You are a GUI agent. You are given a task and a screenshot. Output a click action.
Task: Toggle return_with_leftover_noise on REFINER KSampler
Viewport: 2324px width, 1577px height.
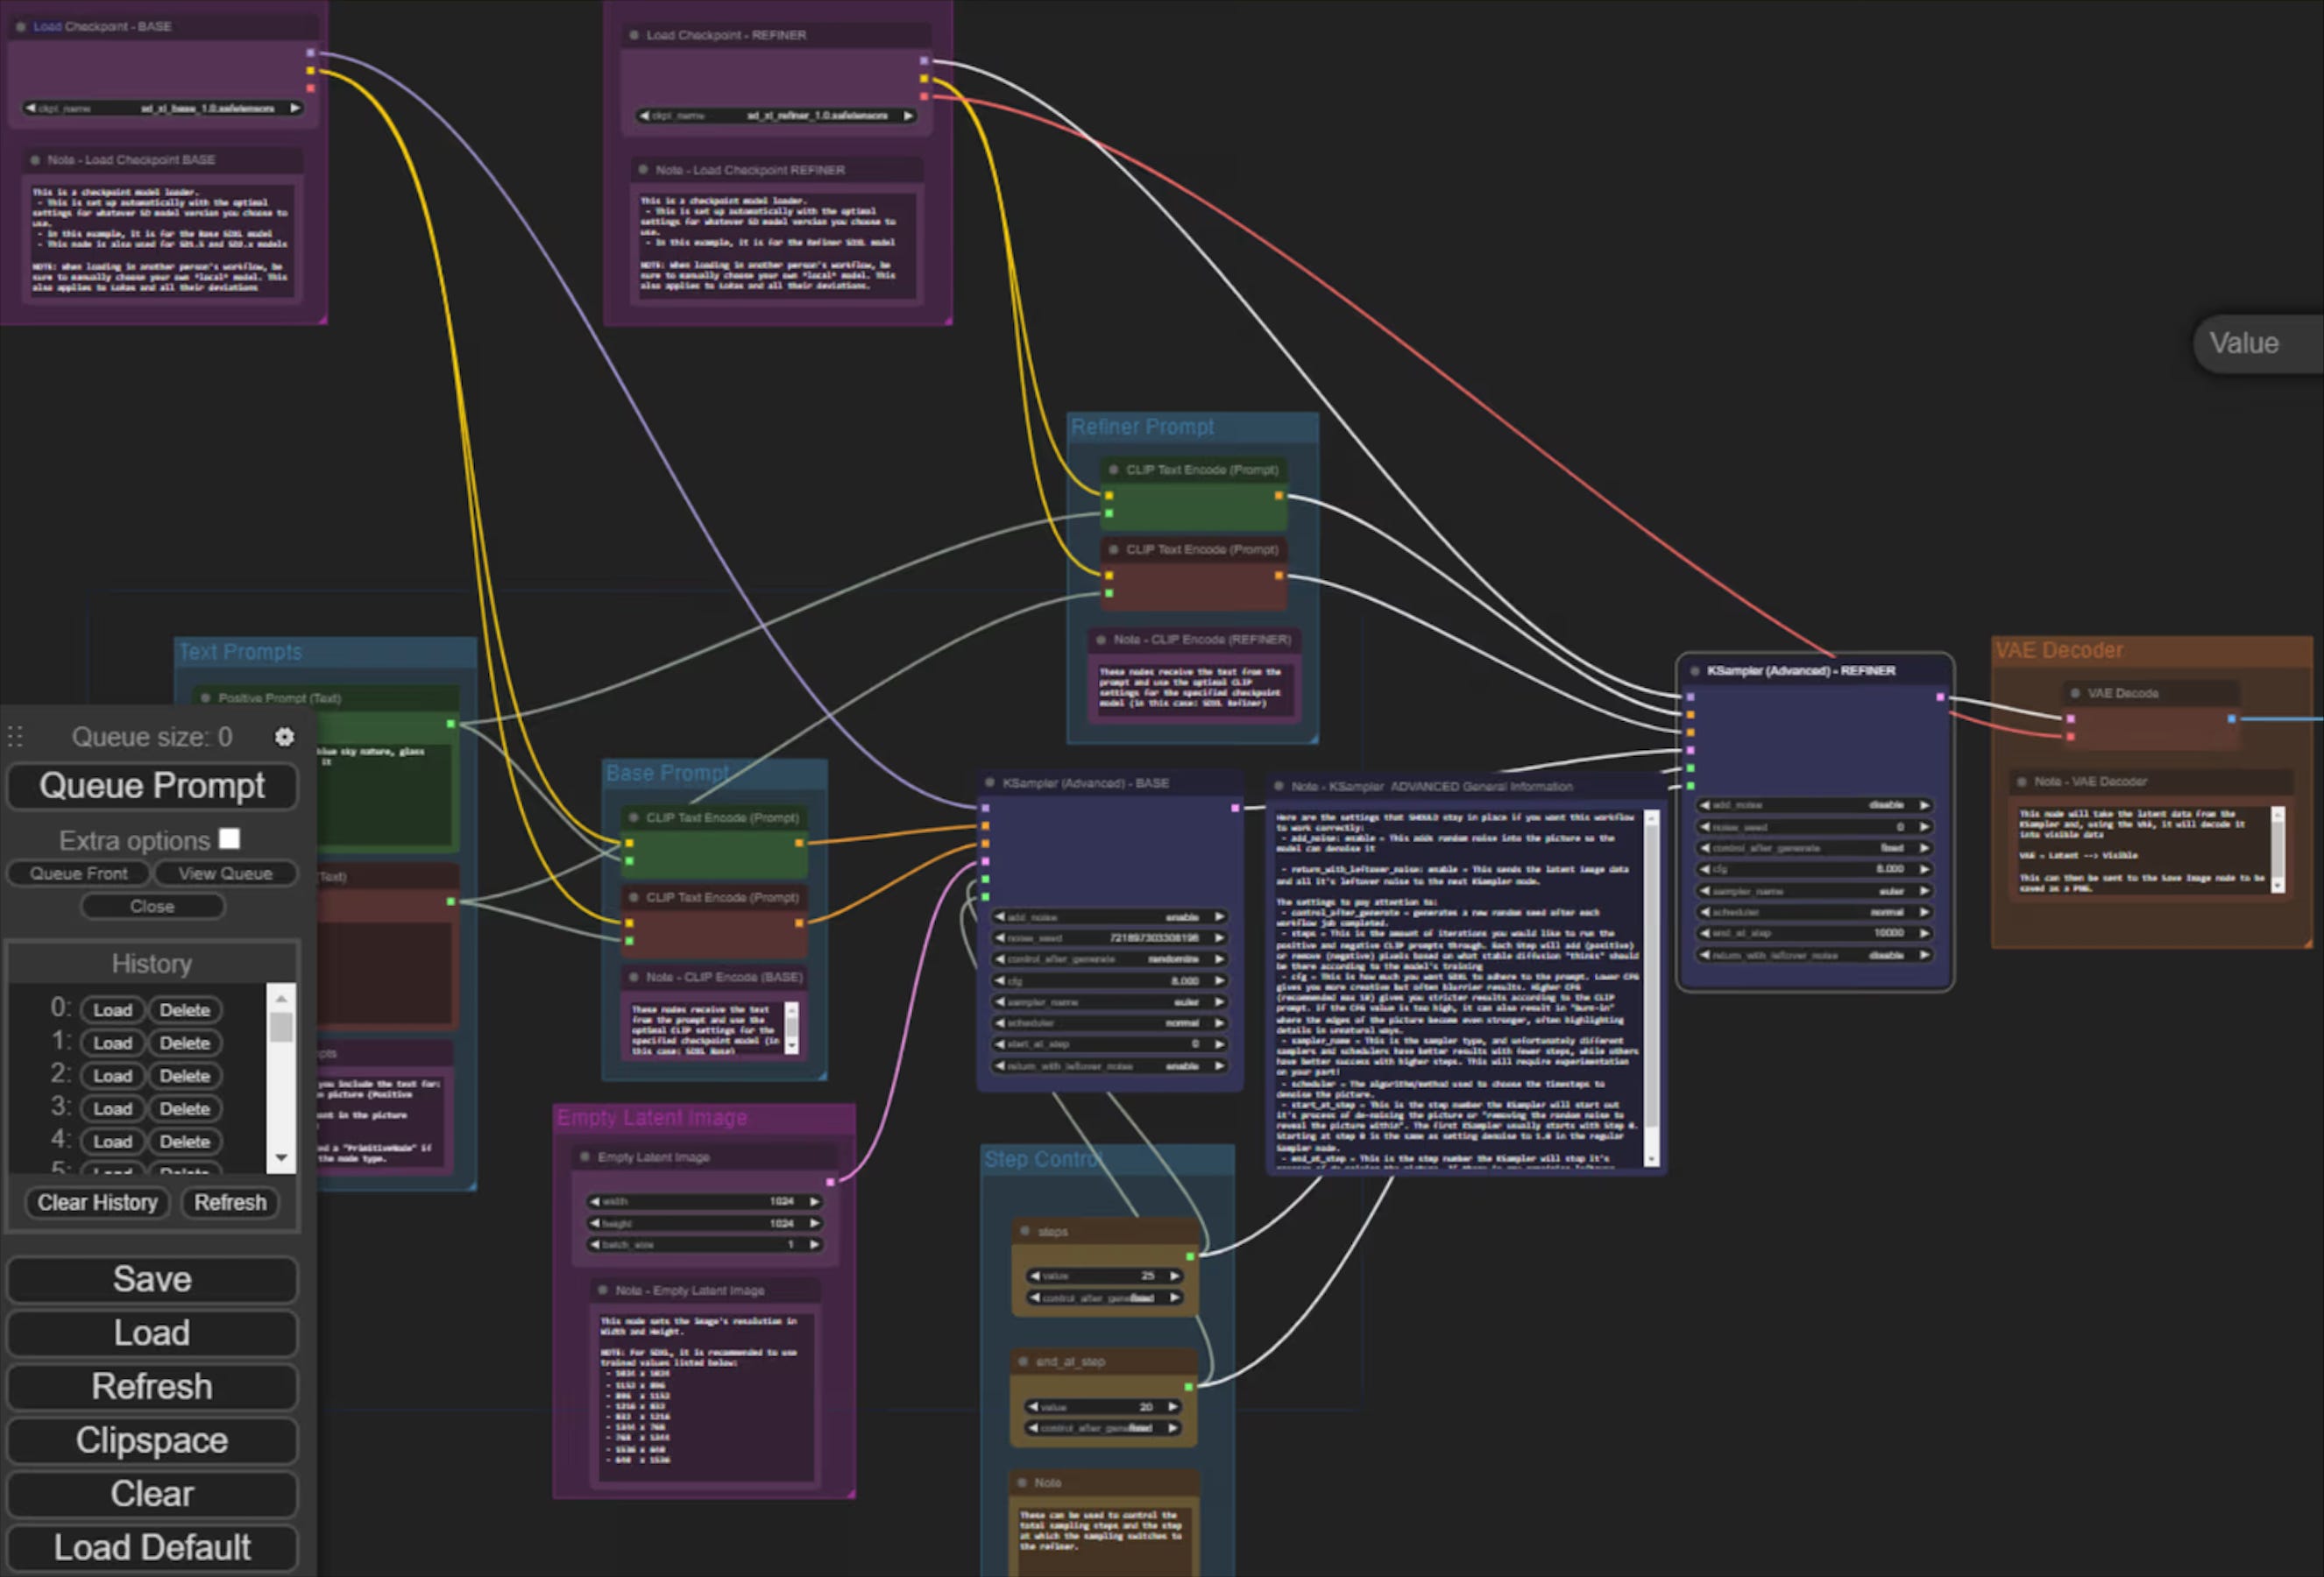[x=1813, y=955]
